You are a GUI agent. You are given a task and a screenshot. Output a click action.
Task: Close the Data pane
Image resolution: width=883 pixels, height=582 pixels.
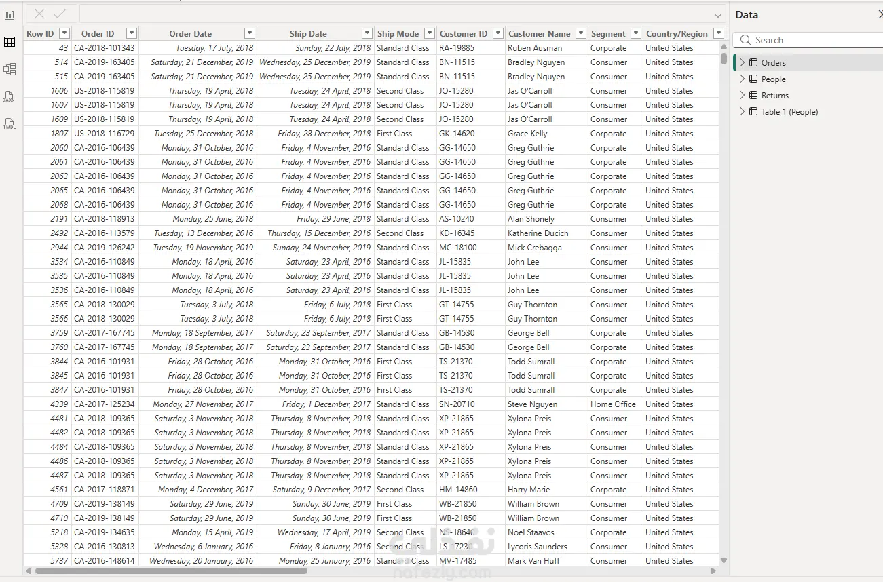880,14
